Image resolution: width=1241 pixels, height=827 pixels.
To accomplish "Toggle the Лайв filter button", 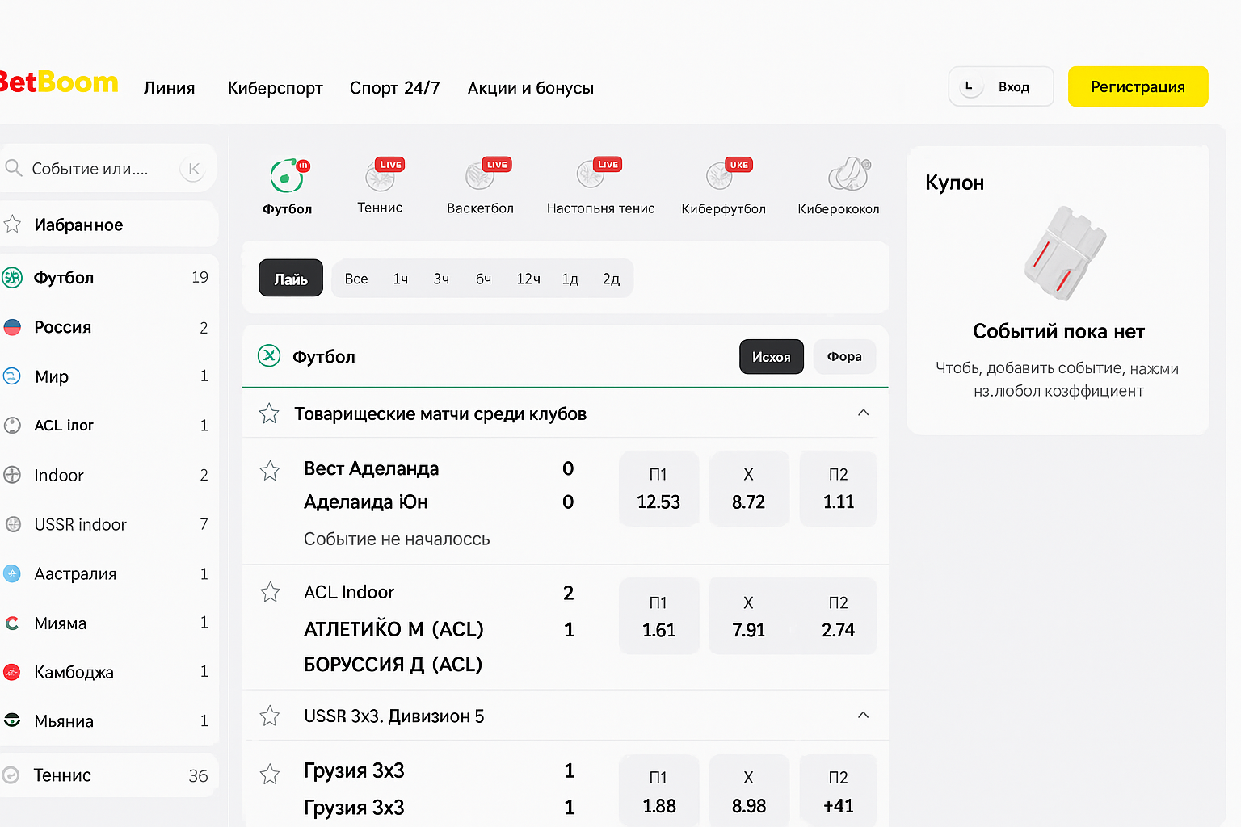I will 291,279.
